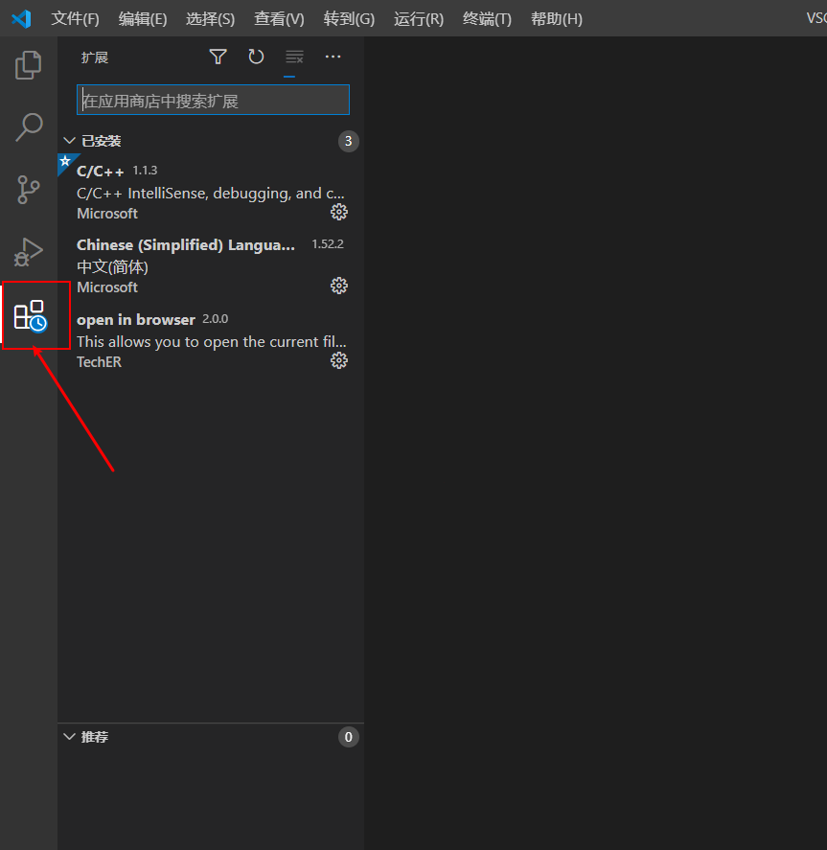Click the C/C++ IntelliSense description text
This screenshot has width=827, height=850.
click(x=211, y=193)
